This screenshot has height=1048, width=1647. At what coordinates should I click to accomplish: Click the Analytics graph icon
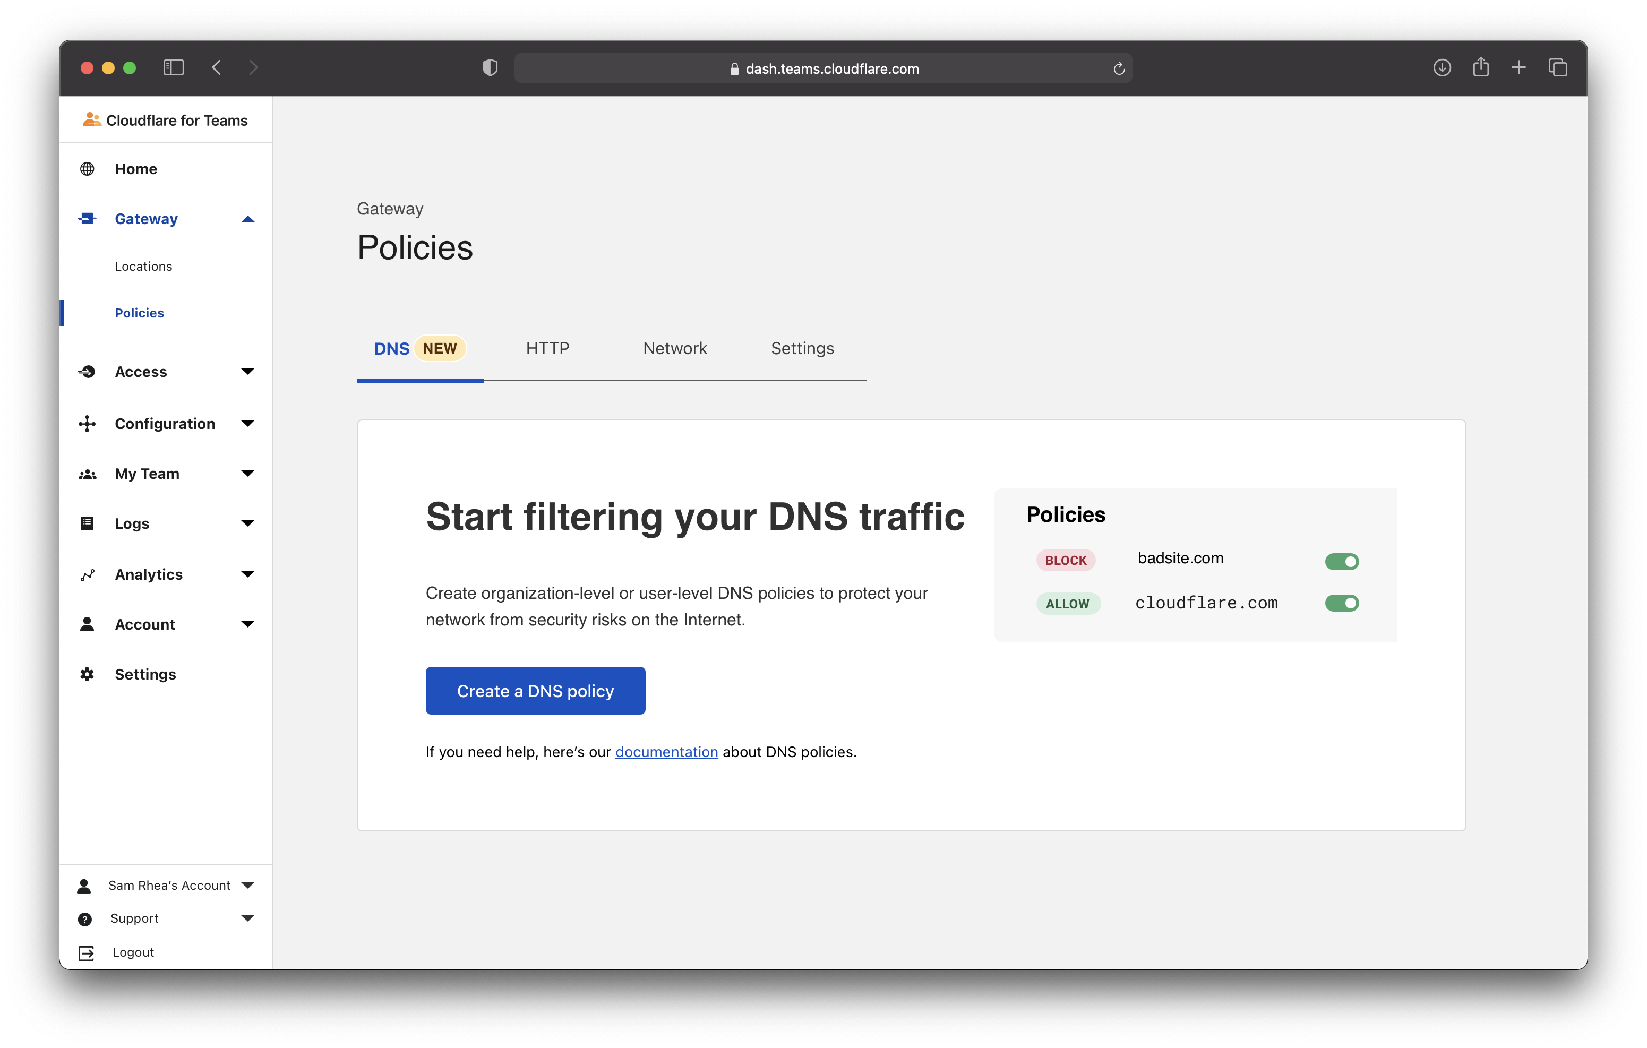coord(87,574)
